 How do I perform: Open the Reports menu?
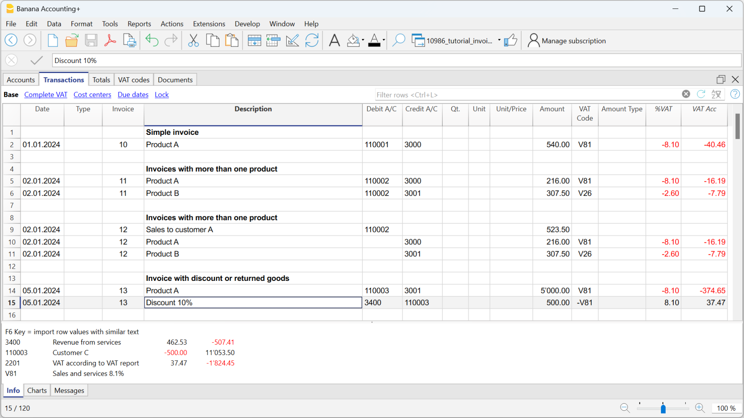coord(139,24)
